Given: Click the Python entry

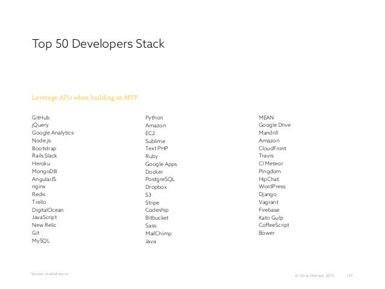Looking at the screenshot, I should click(x=154, y=118).
